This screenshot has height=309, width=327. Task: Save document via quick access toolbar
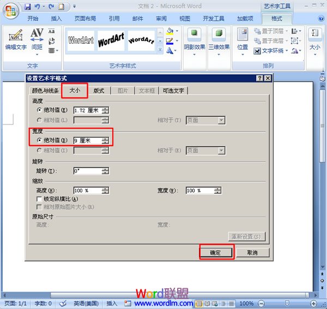coord(28,7)
